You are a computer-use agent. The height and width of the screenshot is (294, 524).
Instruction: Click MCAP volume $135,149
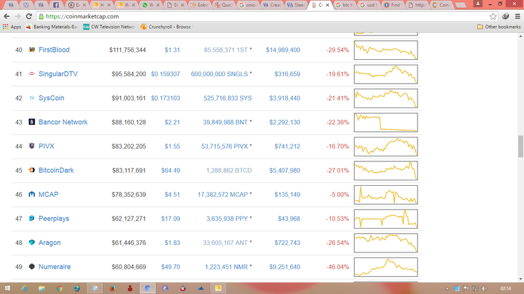[287, 195]
